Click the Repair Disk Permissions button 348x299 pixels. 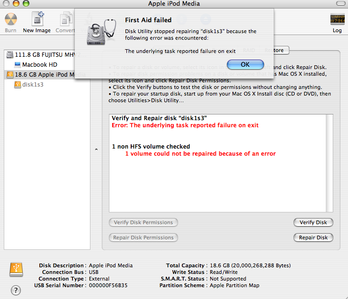(x=143, y=237)
